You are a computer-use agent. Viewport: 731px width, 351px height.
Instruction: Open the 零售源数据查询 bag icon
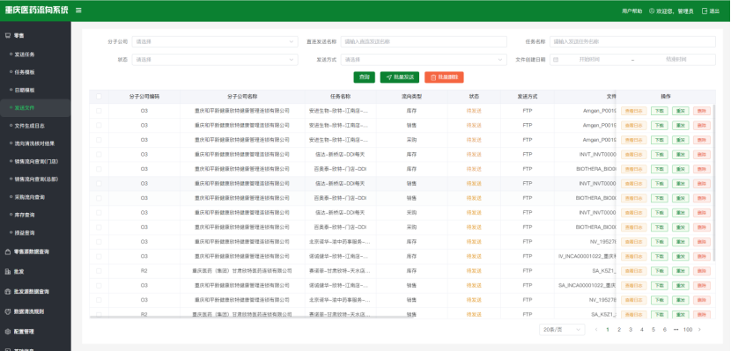[x=7, y=252]
